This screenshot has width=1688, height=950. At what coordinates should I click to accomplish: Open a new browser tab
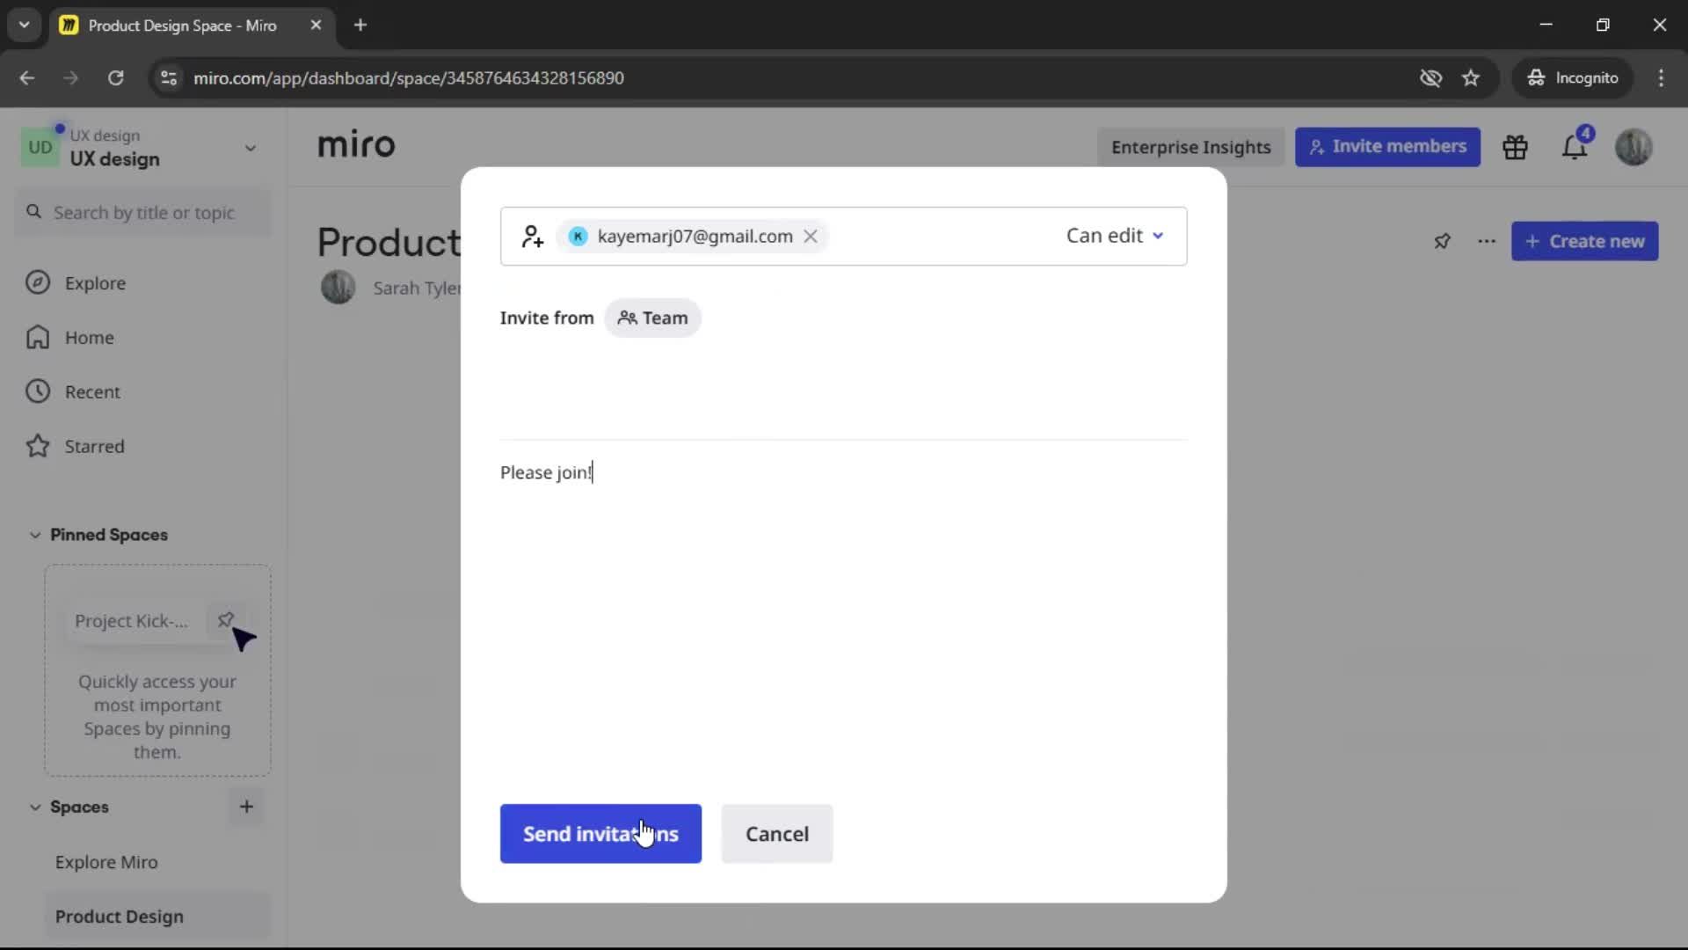360,25
